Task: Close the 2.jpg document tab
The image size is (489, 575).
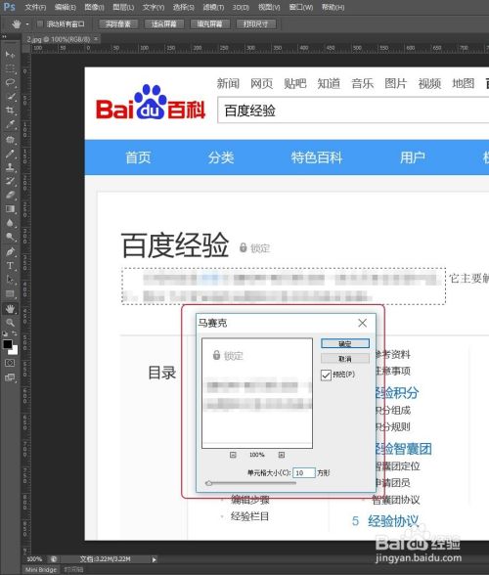Action: [96, 38]
